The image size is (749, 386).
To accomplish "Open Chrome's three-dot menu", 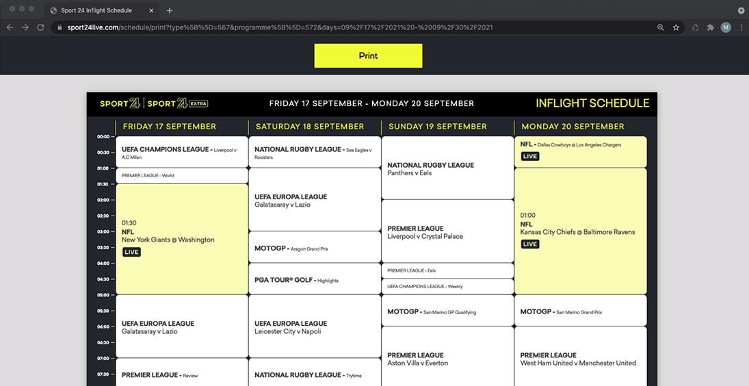I will [741, 27].
